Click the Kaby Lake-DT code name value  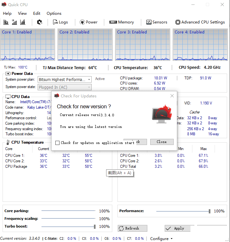pos(39,107)
